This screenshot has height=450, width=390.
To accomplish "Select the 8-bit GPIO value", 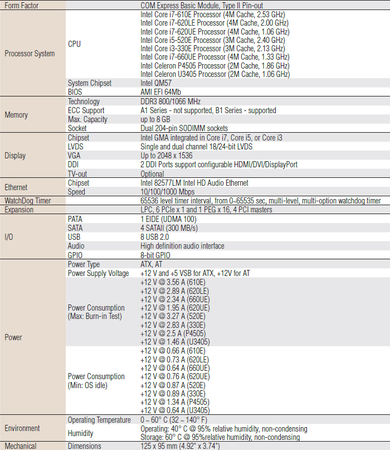I will pyautogui.click(x=155, y=255).
